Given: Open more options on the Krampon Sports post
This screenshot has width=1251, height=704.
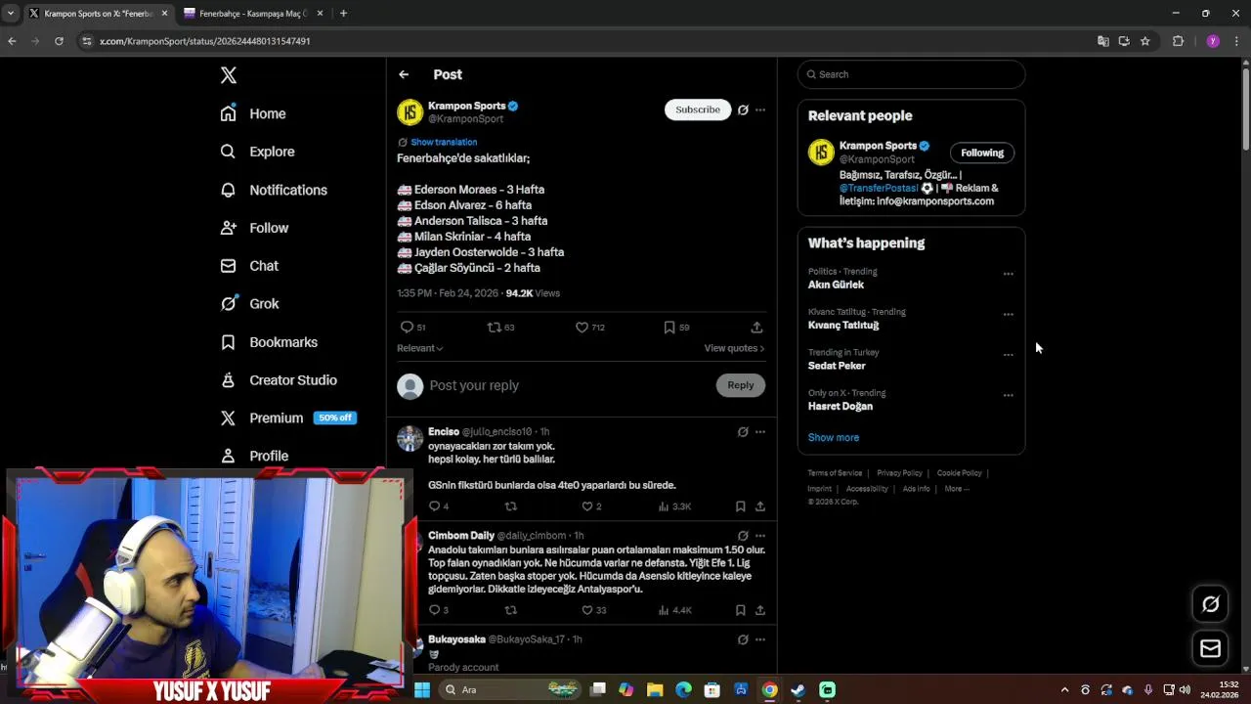Looking at the screenshot, I should point(760,110).
